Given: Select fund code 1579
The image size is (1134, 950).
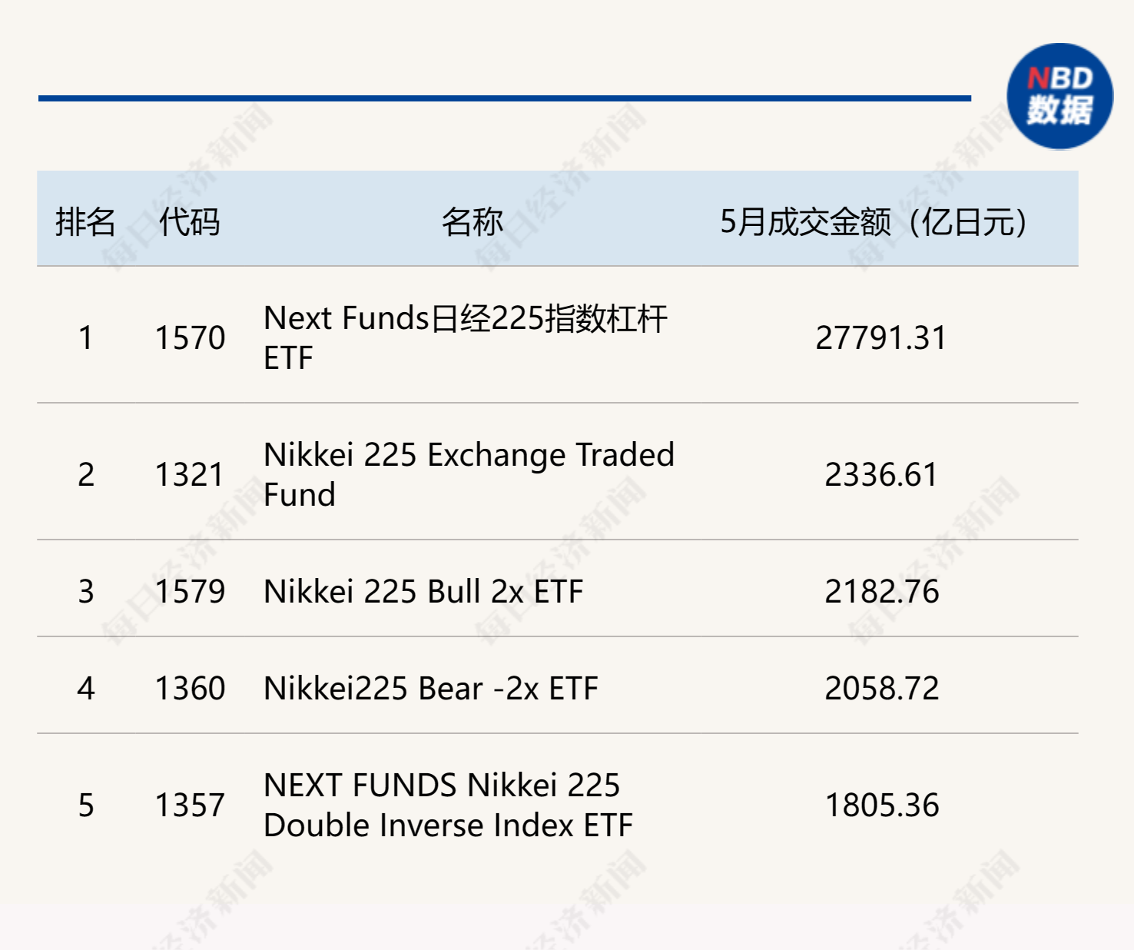Looking at the screenshot, I should click(x=190, y=591).
